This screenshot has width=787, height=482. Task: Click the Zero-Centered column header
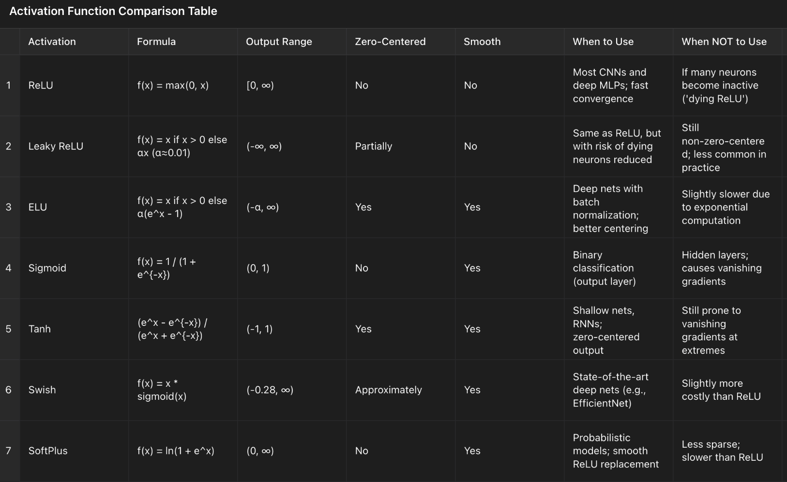click(390, 42)
